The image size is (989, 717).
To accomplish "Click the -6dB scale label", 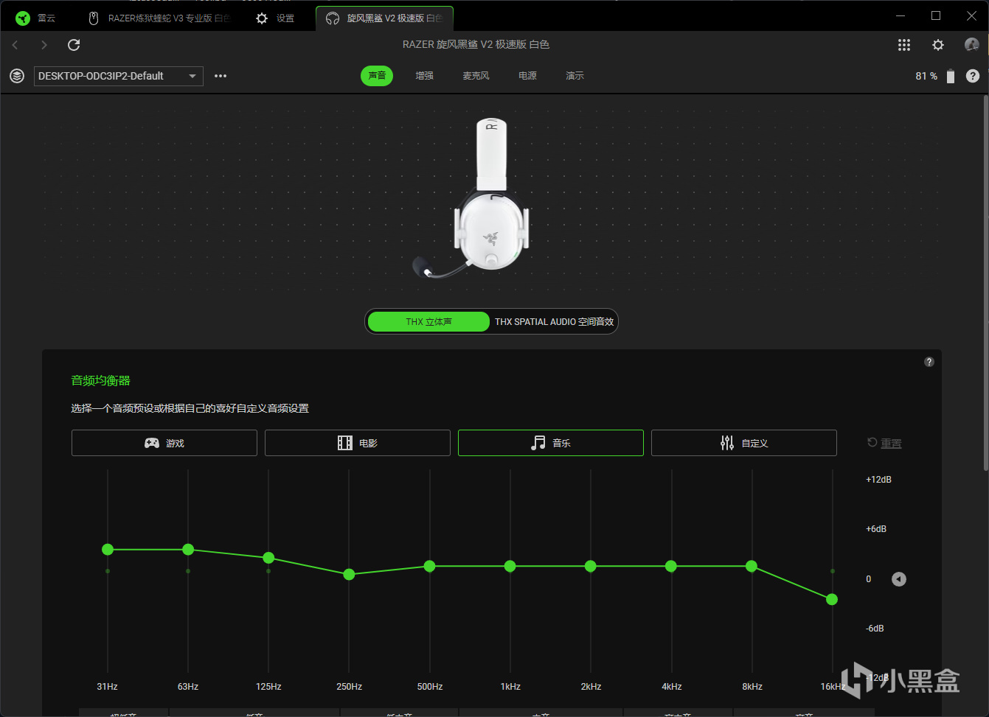I will (x=875, y=629).
